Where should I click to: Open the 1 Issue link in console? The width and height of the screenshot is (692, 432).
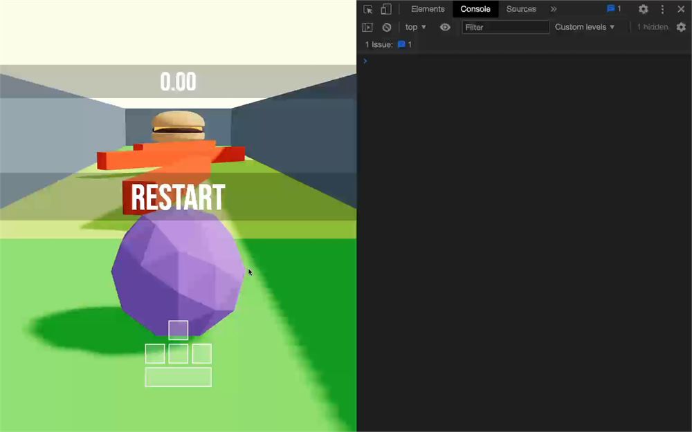click(x=388, y=44)
